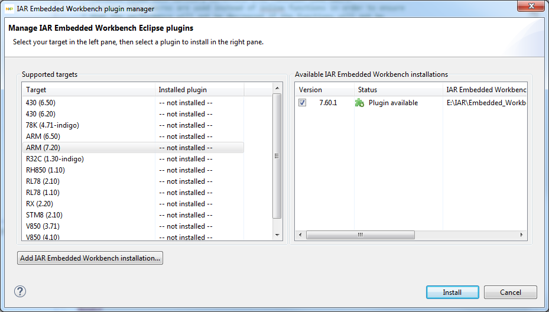Screen dimensions: 549x312
Task: Select the V850 (3.71) target
Action: coord(133,226)
